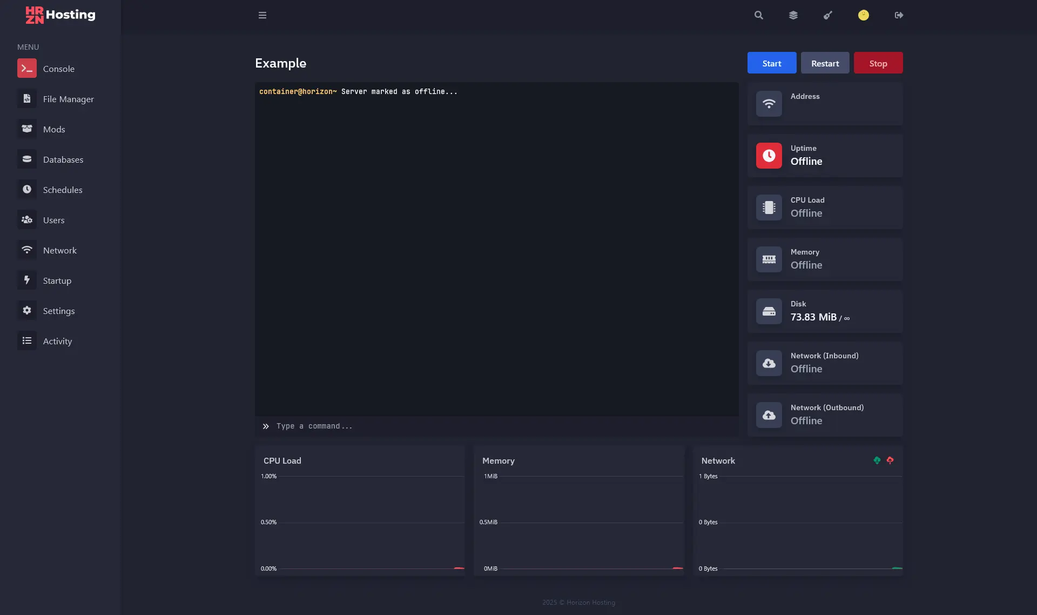
Task: Click the key icon in top bar
Action: coord(828,15)
